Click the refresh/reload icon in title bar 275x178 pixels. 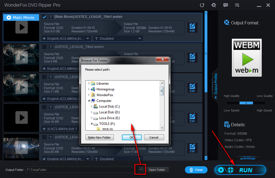pos(202,5)
